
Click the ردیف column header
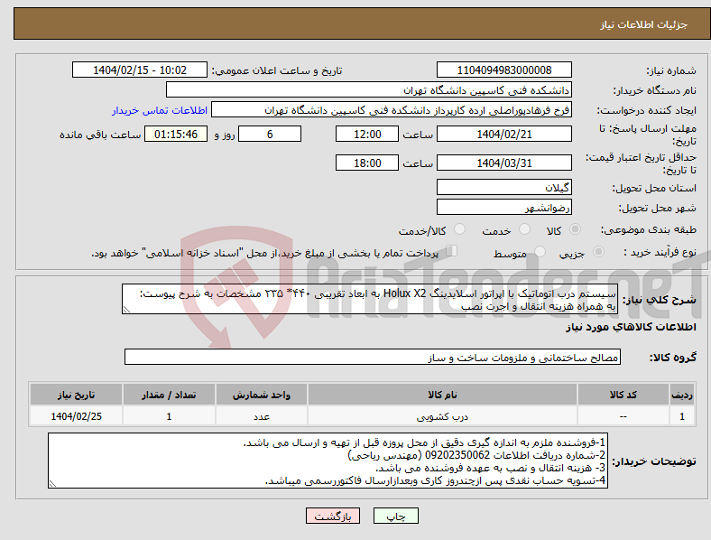[682, 395]
